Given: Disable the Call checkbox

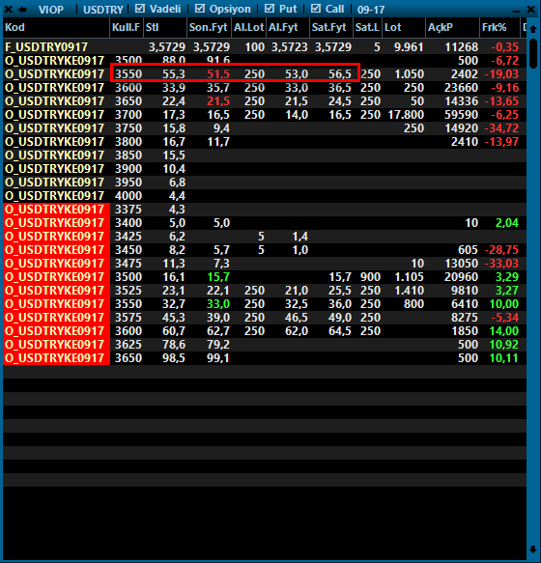Looking at the screenshot, I should [x=315, y=9].
